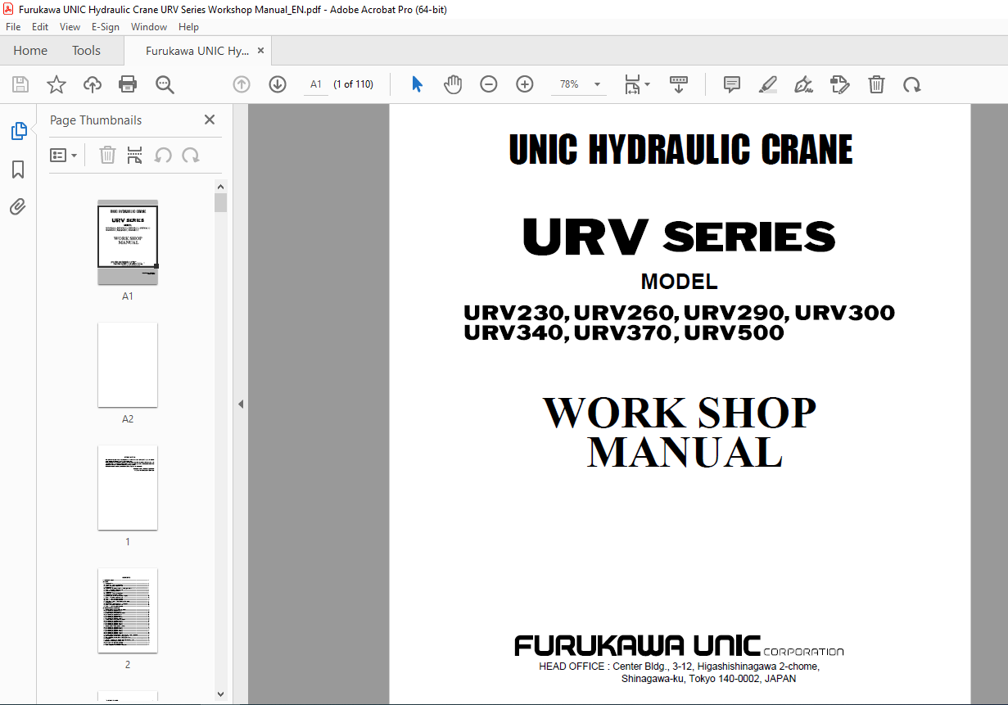
Task: Click the edit PDF toolbar icon
Action: click(840, 84)
